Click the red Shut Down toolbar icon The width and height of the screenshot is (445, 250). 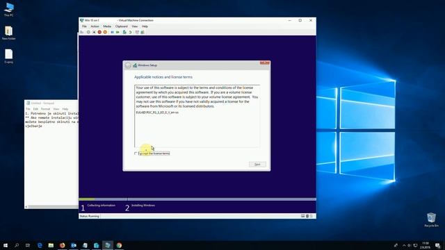click(99, 32)
